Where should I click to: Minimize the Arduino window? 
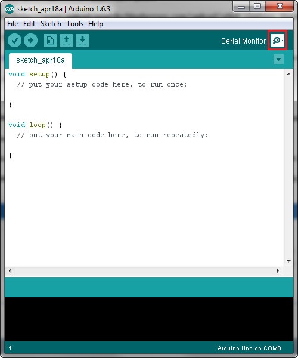coord(241,7)
